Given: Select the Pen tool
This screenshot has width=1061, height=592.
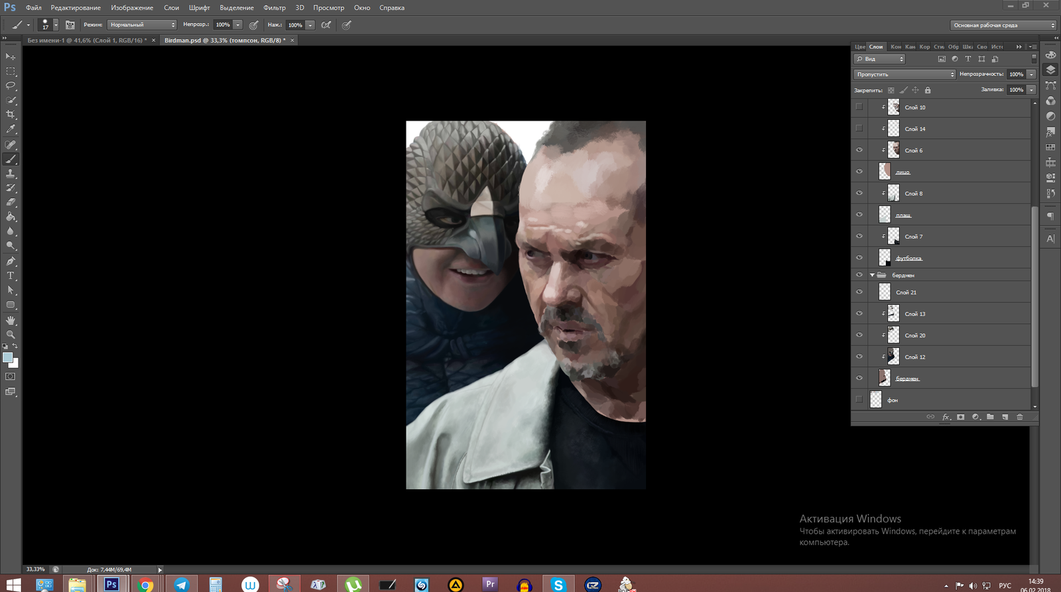Looking at the screenshot, I should pos(11,261).
